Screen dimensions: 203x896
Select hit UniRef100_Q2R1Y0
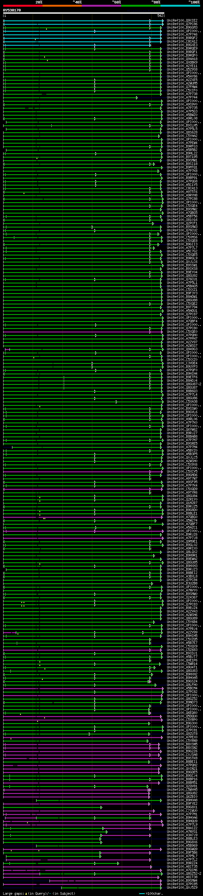[182, 499]
